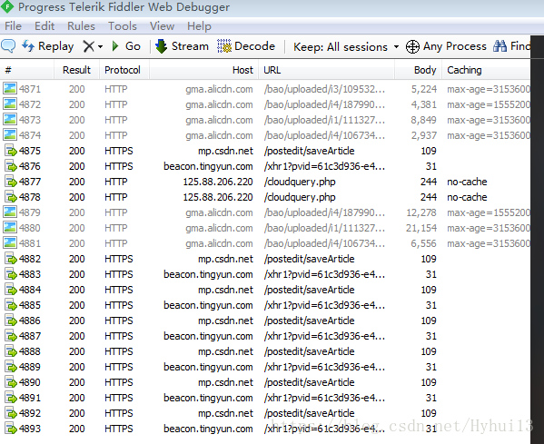Image resolution: width=544 pixels, height=444 pixels.
Task: Click post icon of session 4883
Action: pos(11,274)
